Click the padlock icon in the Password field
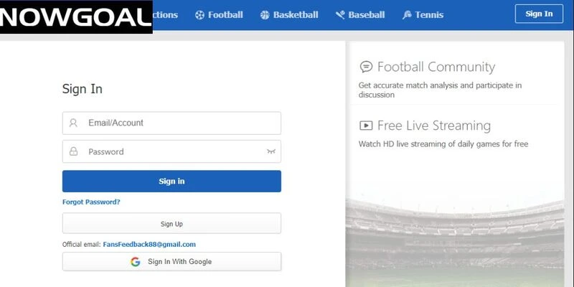The image size is (574, 287). (73, 151)
